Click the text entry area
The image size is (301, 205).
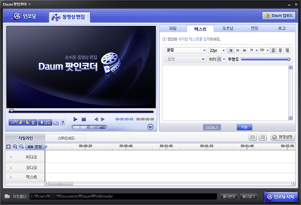pos(225,93)
